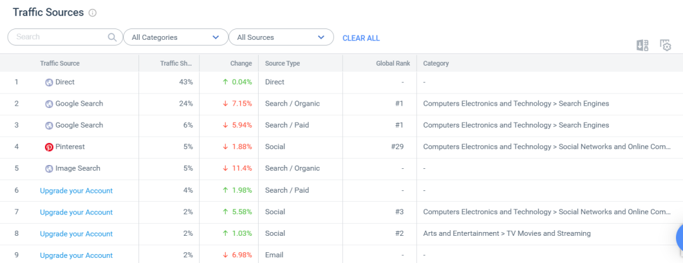The width and height of the screenshot is (683, 263).
Task: Click the search magnifier icon
Action: click(x=113, y=37)
